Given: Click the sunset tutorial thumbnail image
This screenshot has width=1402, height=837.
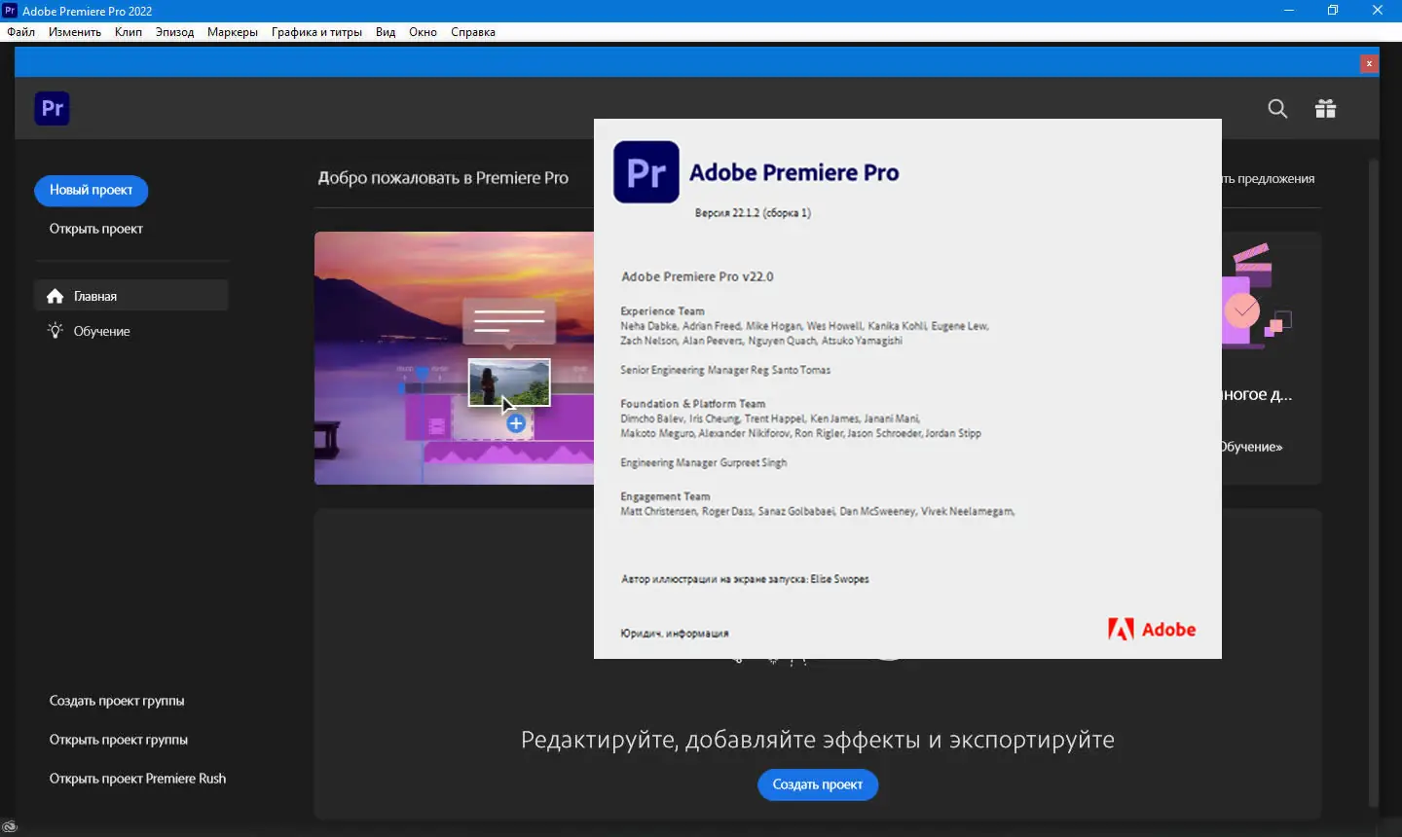Looking at the screenshot, I should [454, 358].
